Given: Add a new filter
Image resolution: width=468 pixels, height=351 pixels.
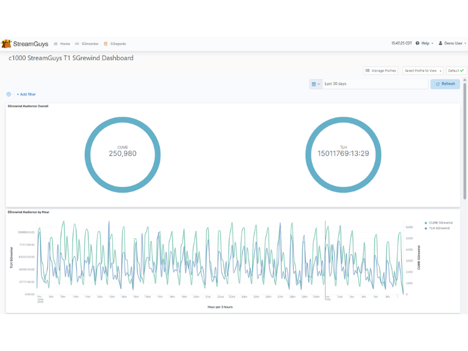Looking at the screenshot, I should pos(26,94).
